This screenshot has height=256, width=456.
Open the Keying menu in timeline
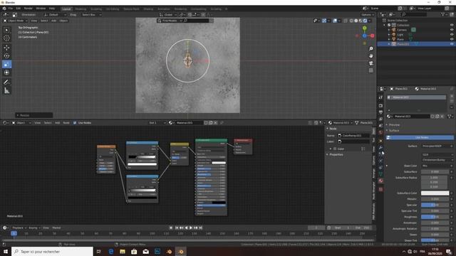pos(34,228)
